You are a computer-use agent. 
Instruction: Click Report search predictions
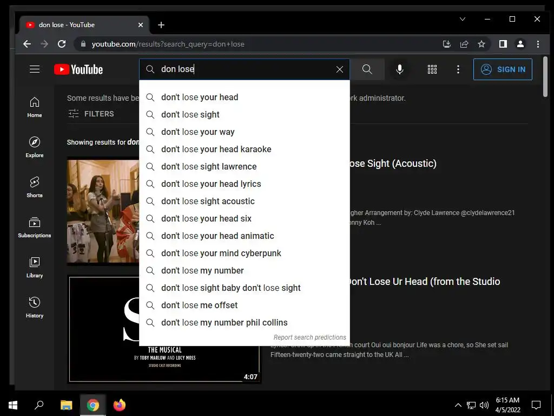pos(309,337)
